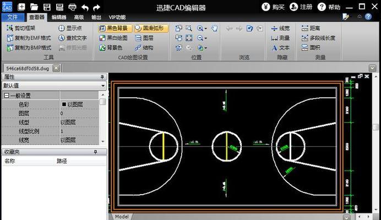The height and width of the screenshot is (220, 381).
Task: Click the 线型比例 linetype scale value field
Action: pyautogui.click(x=79, y=131)
